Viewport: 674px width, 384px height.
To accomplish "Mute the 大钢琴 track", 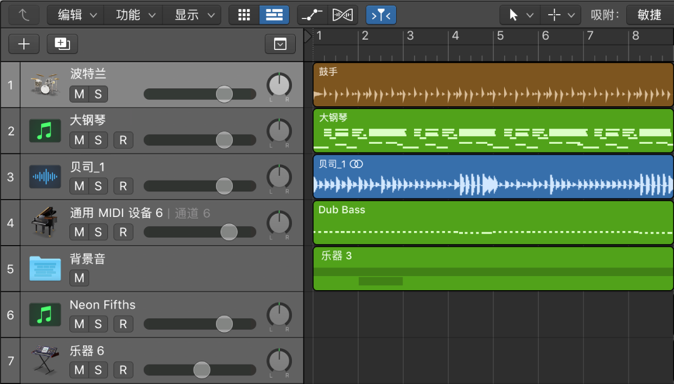I will [79, 140].
